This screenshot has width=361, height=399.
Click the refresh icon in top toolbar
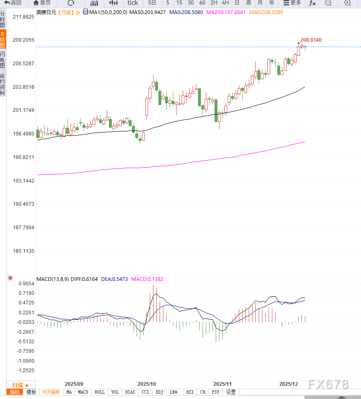click(71, 3)
